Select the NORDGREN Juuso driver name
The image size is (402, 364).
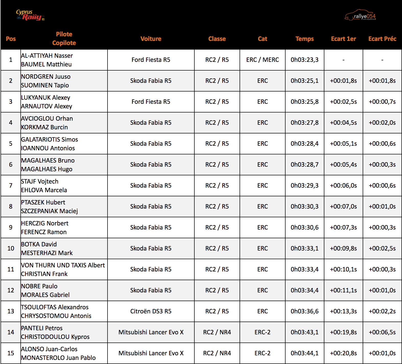click(x=46, y=77)
